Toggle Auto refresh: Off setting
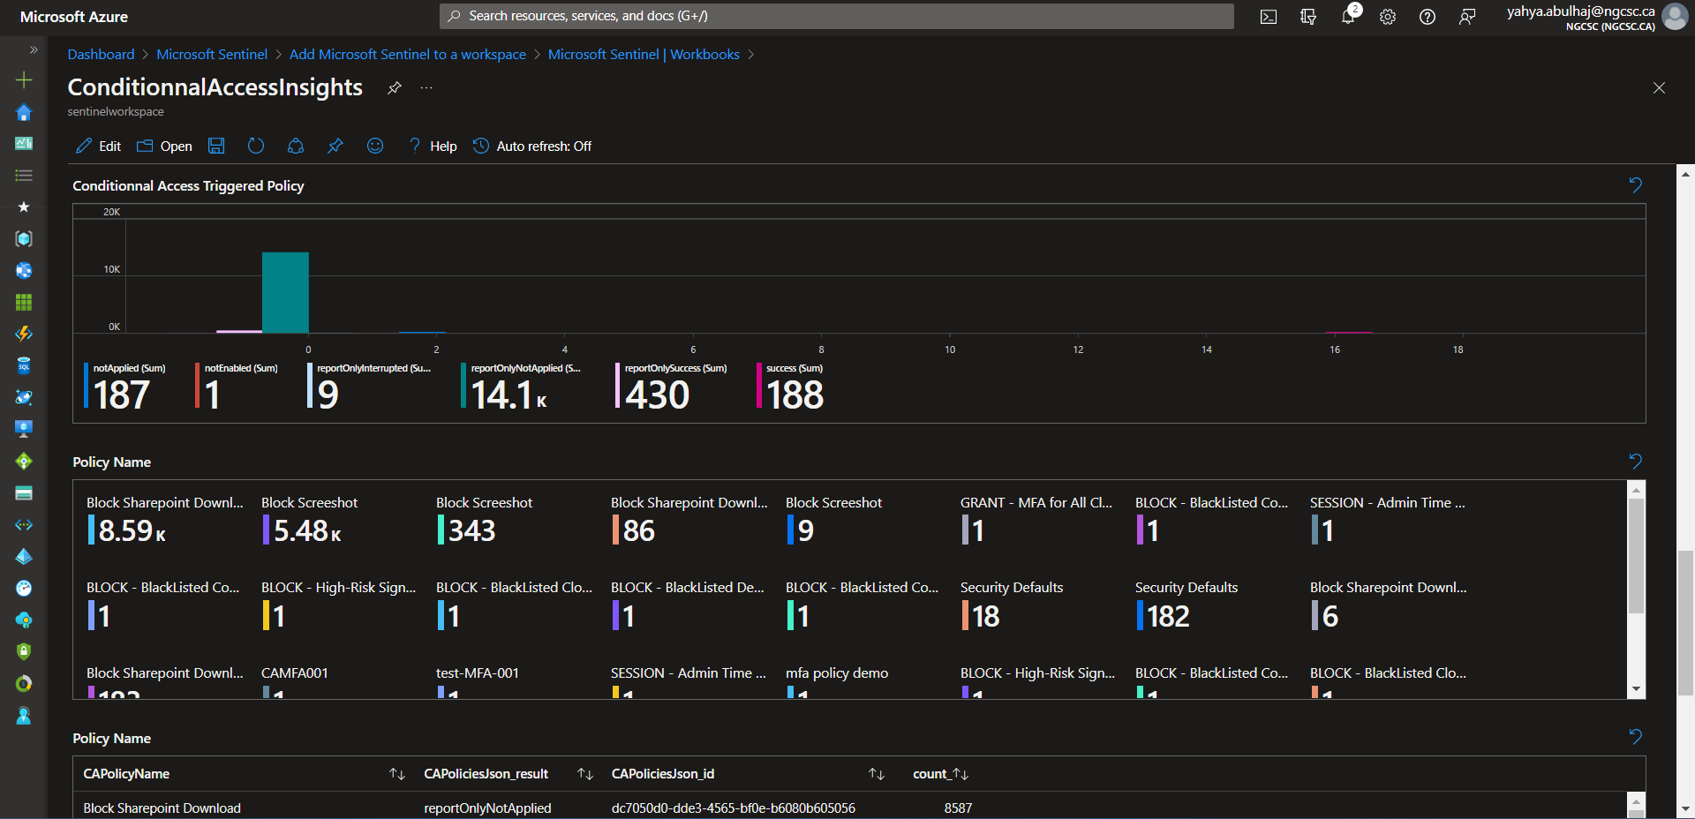 532,147
